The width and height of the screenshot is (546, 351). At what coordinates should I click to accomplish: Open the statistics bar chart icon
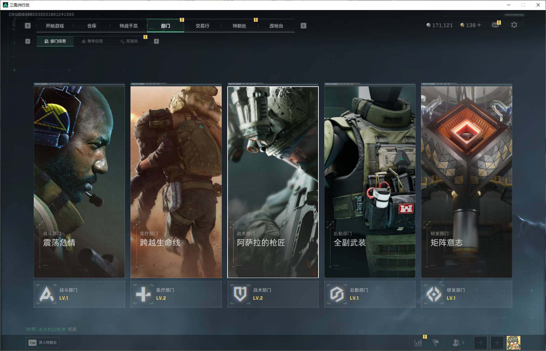tap(418, 343)
